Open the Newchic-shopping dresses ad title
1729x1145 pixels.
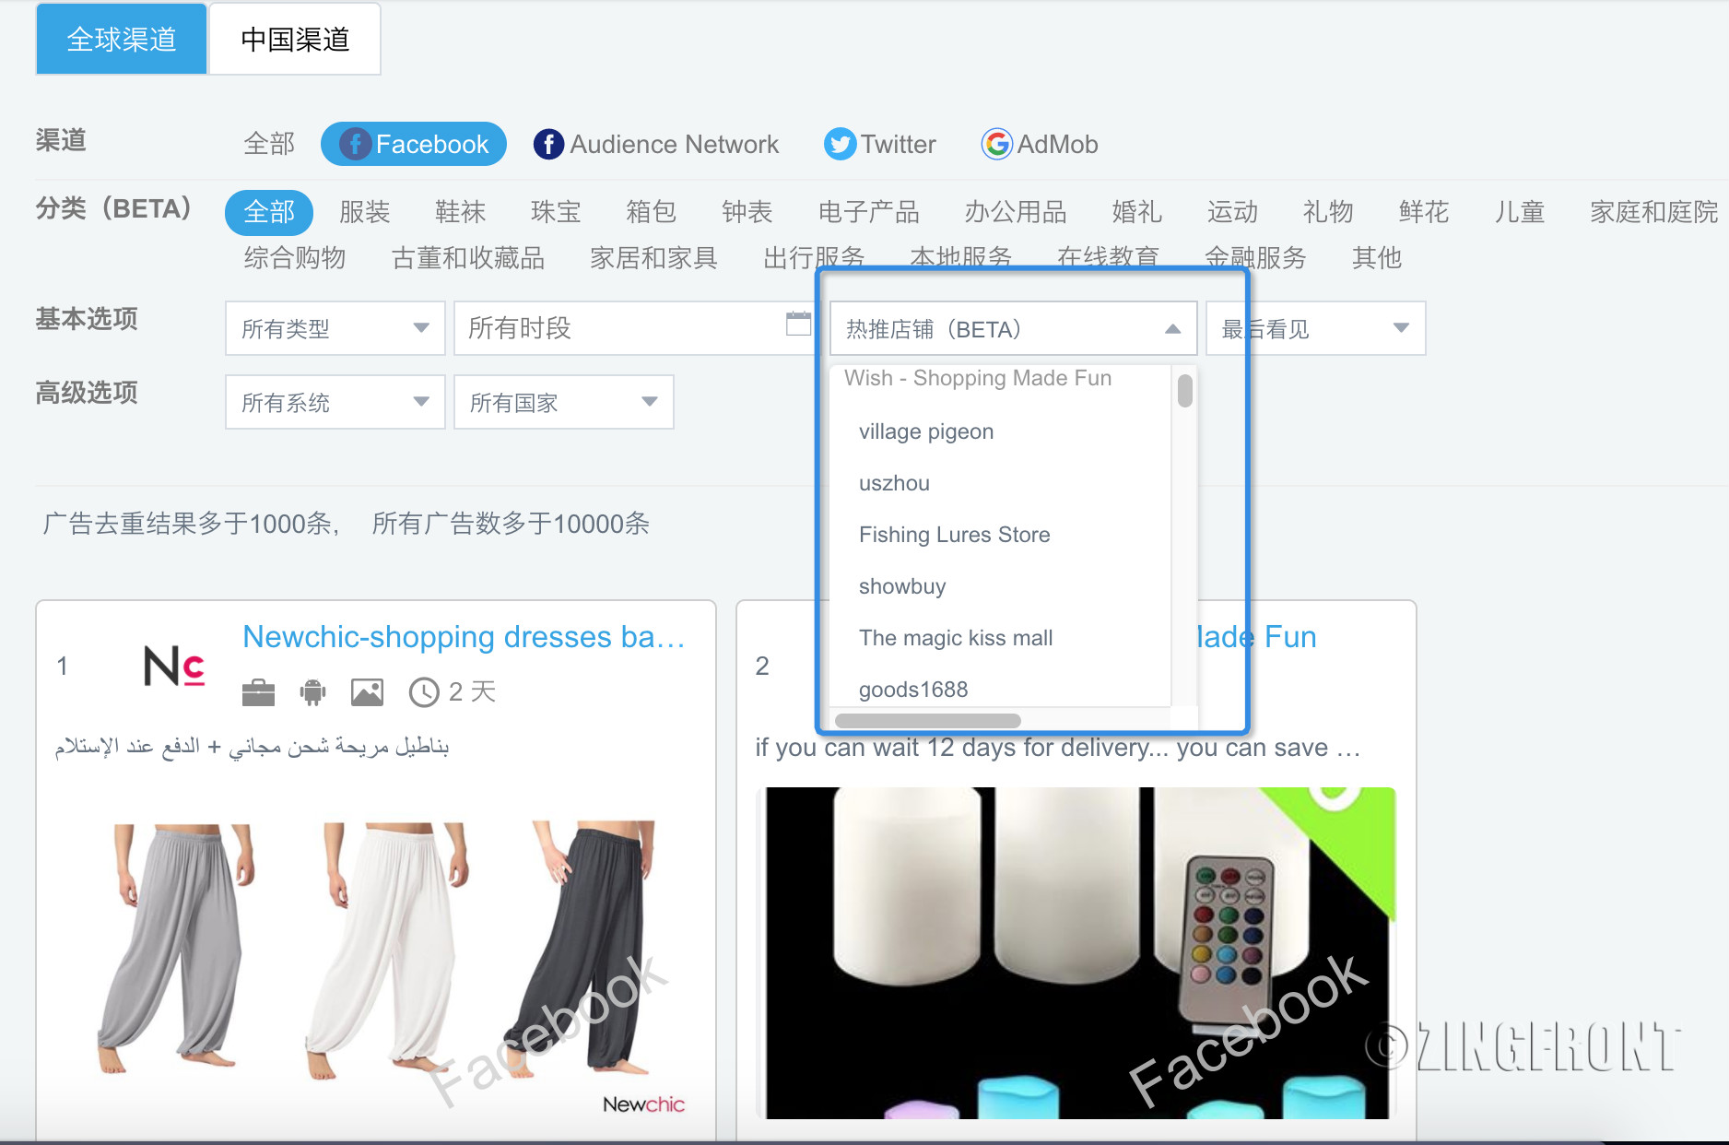[464, 637]
